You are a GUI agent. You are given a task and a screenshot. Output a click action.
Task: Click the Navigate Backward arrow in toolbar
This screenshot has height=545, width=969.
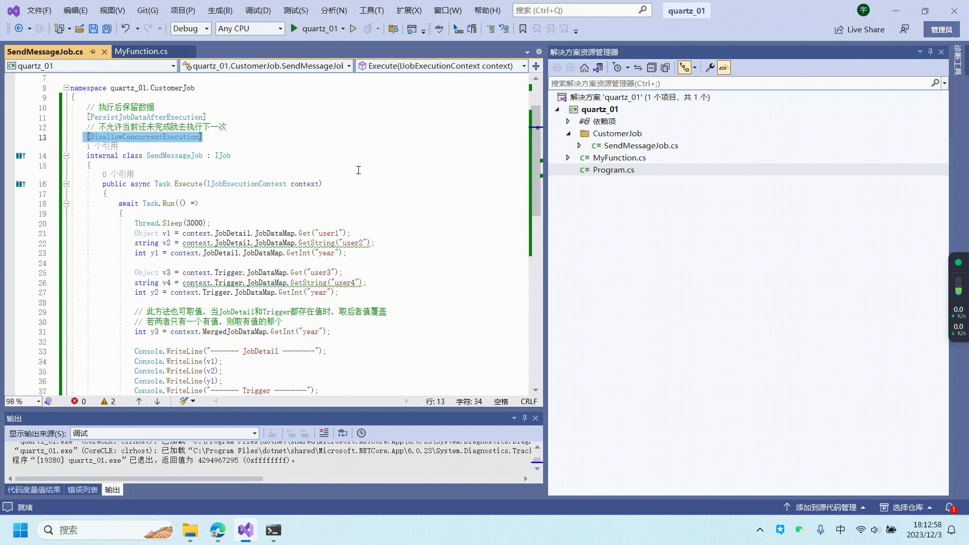[19, 29]
